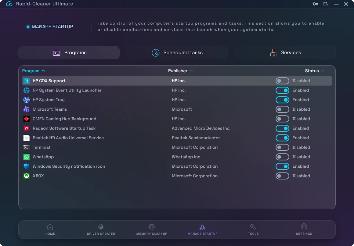Enable Terminal startup toggle
Image resolution: width=354 pixels, height=246 pixels.
[x=282, y=147]
